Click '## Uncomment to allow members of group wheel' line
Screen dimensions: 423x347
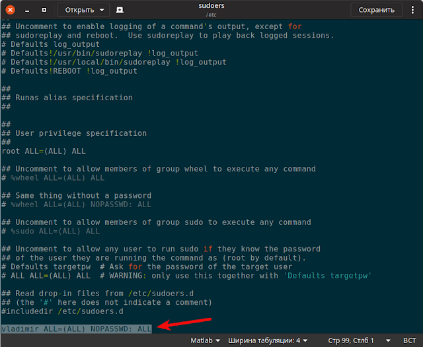(x=159, y=169)
